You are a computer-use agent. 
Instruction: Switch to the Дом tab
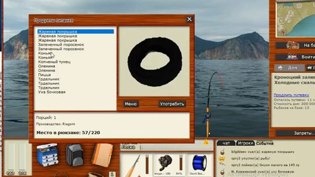(x=289, y=68)
